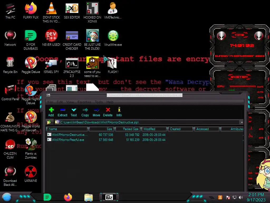The image size is (270, 203).
Task: Select the BE JUST LIKE THE DUDE! icon
Action: (x=93, y=40)
